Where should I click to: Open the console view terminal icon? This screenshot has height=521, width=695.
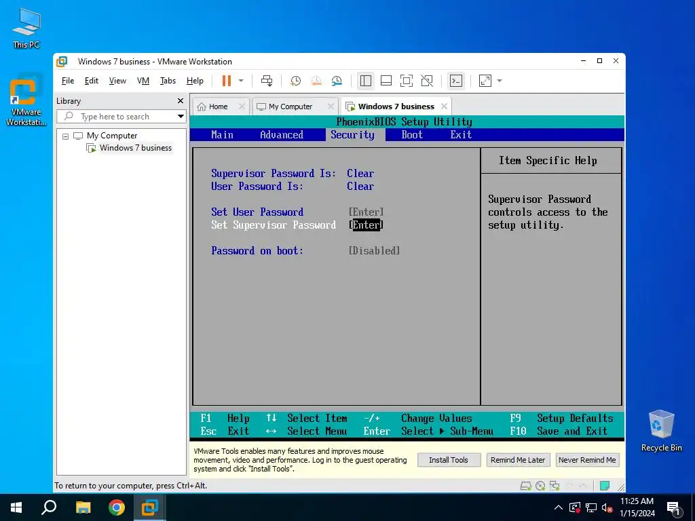click(455, 81)
